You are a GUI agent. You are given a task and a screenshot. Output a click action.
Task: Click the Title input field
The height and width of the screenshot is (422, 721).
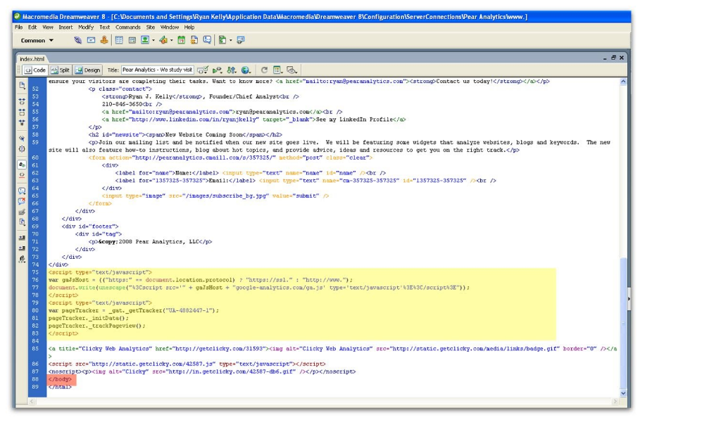tap(157, 70)
